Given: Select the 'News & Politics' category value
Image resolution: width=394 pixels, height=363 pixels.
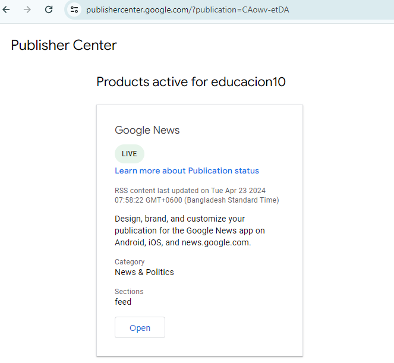Looking at the screenshot, I should [144, 272].
